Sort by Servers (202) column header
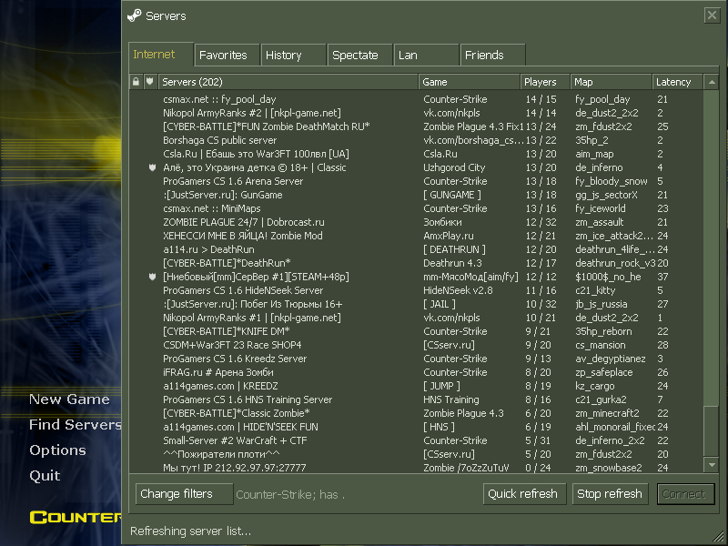 [288, 82]
